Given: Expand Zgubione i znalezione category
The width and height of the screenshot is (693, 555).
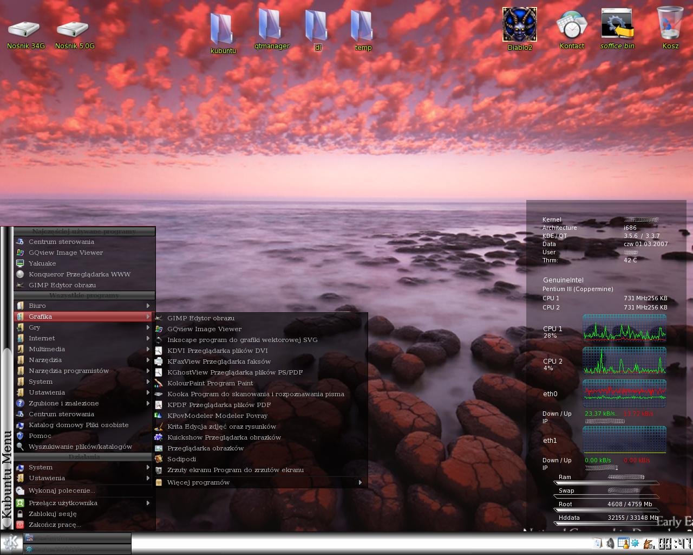Looking at the screenshot, I should (83, 403).
